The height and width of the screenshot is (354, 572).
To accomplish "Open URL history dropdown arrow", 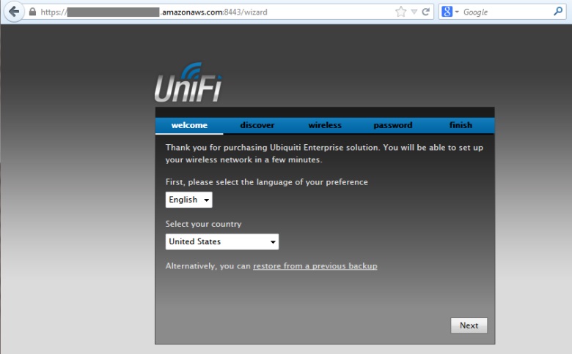I will [414, 12].
